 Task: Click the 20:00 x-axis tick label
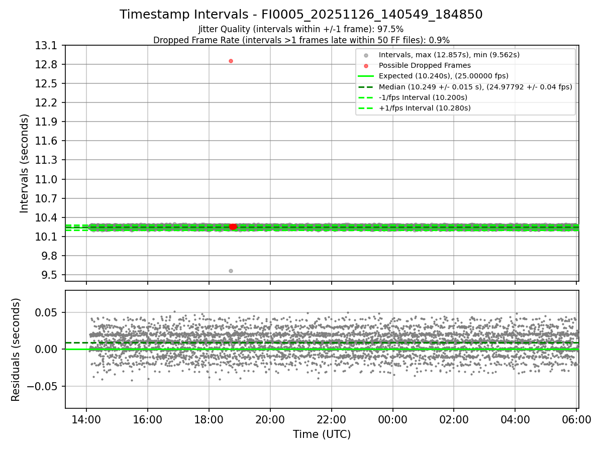(270, 419)
